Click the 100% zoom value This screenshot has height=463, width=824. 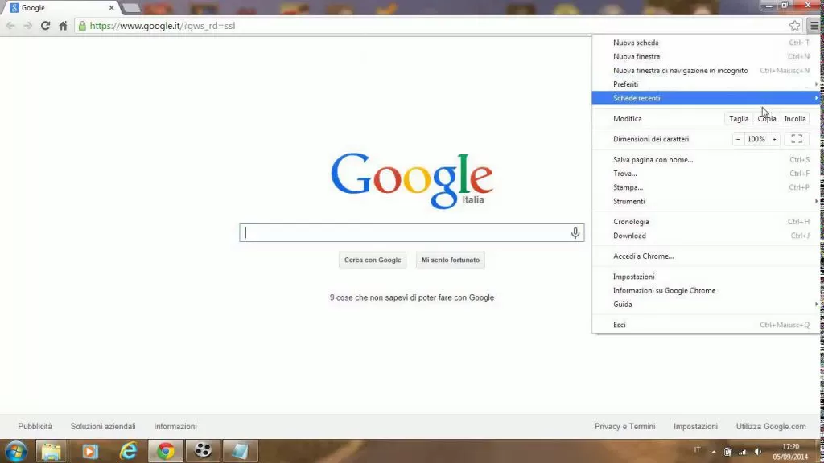(x=756, y=139)
